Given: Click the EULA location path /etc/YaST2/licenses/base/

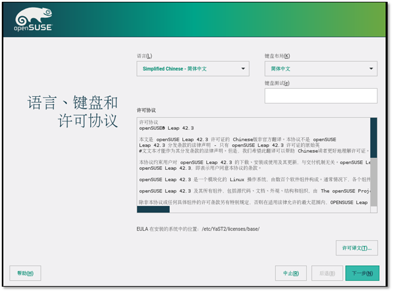Looking at the screenshot, I should (231, 229).
